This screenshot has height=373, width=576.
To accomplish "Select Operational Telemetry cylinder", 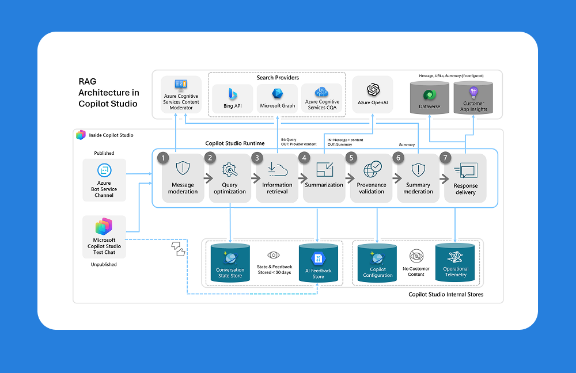I will click(x=455, y=263).
